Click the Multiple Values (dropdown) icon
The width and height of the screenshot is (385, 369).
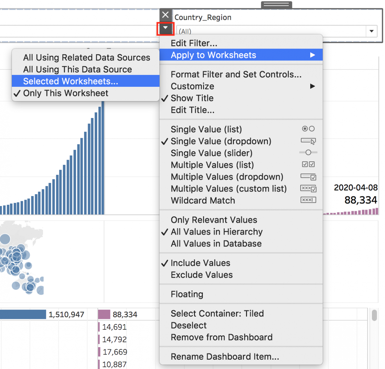pyautogui.click(x=308, y=176)
